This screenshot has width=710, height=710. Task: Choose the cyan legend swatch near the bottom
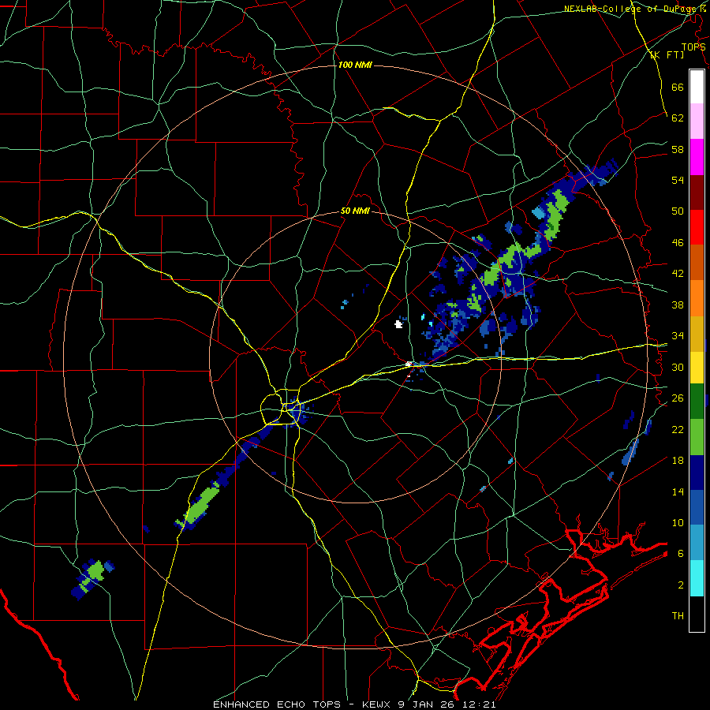(697, 579)
